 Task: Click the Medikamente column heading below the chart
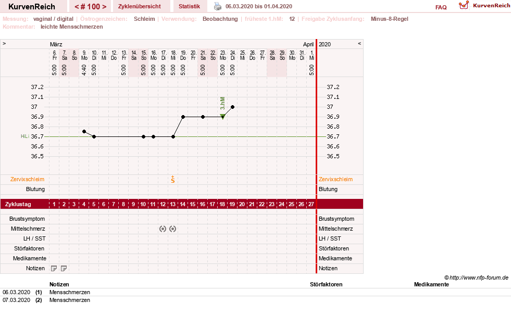tap(431, 284)
